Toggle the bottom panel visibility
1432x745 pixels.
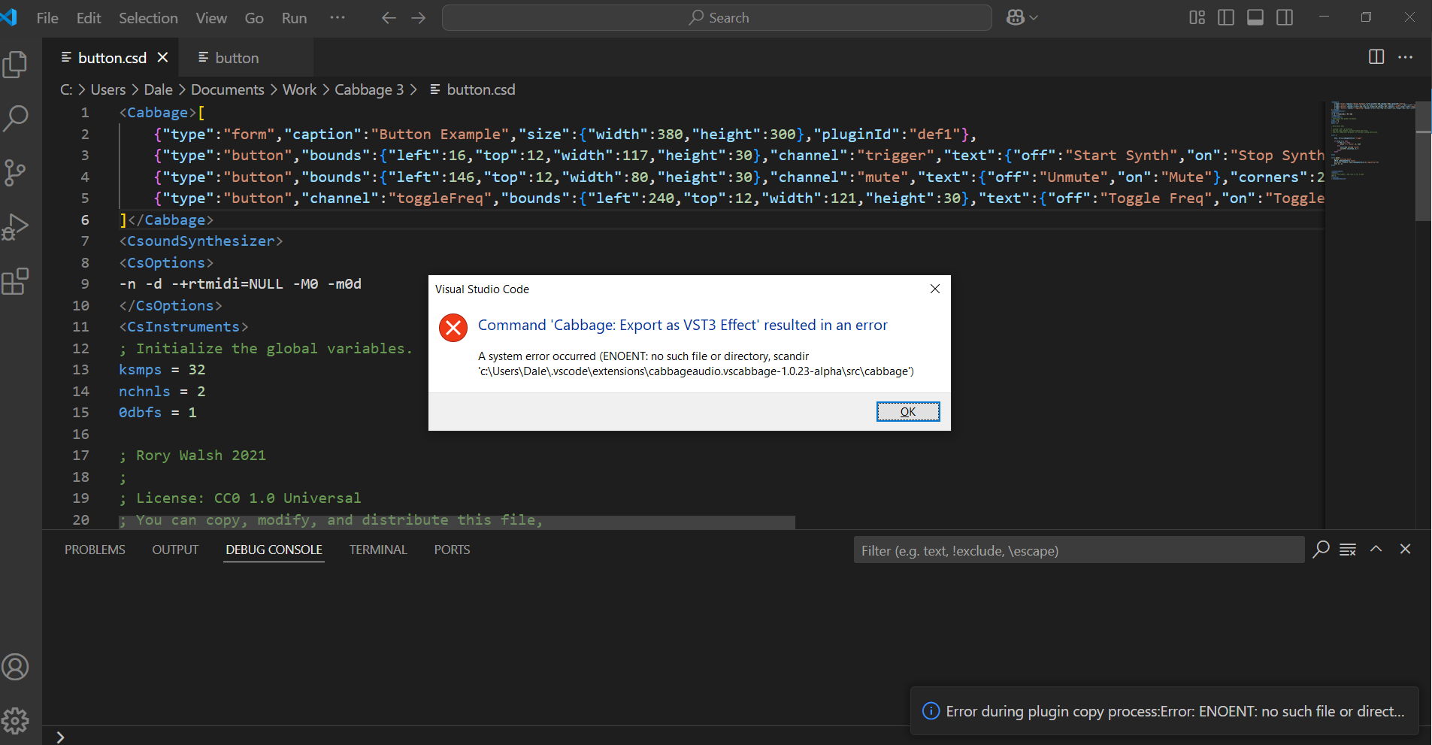coord(1255,18)
